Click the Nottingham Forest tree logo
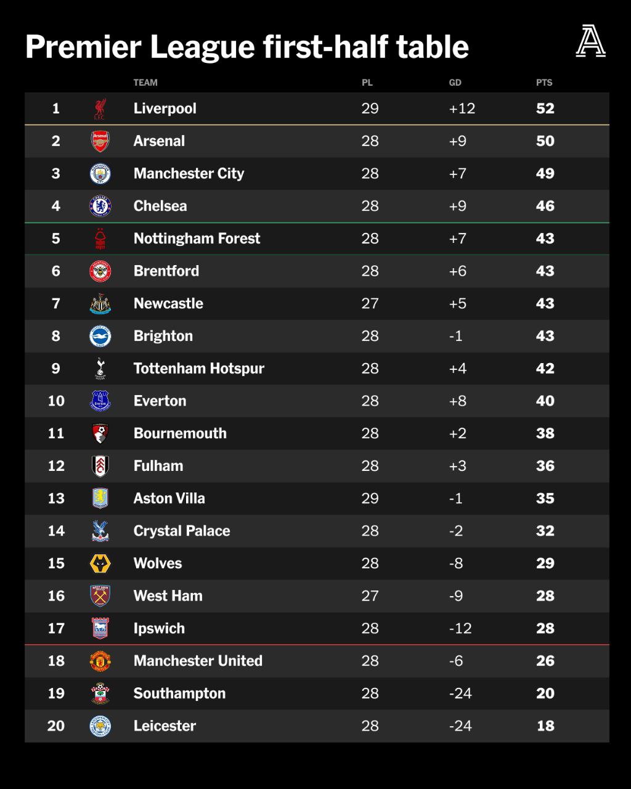 (x=100, y=239)
